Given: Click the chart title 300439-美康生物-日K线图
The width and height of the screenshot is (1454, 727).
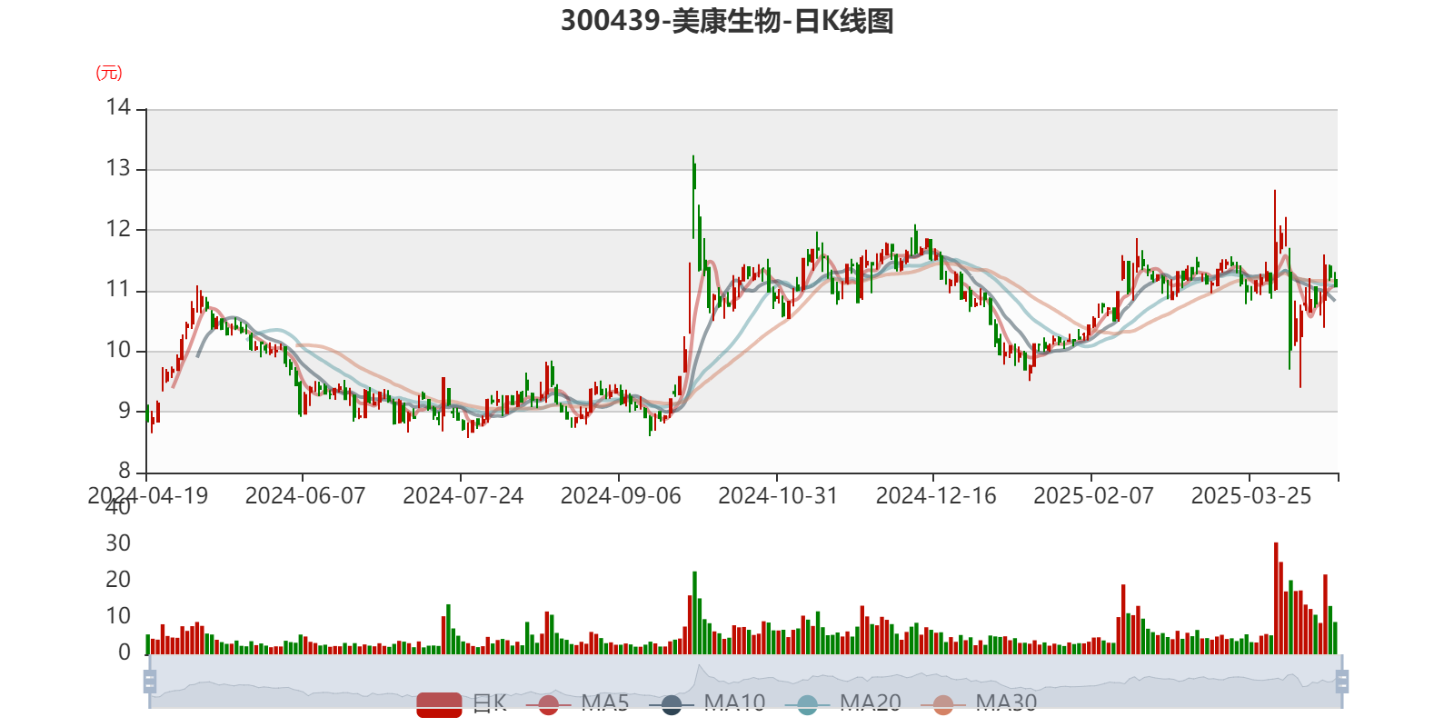Looking at the screenshot, I should 727,20.
